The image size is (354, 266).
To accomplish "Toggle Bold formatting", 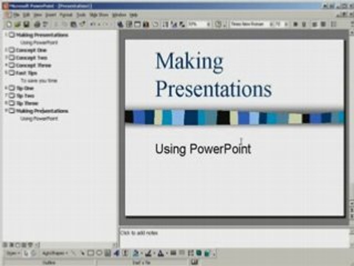I will 295,24.
